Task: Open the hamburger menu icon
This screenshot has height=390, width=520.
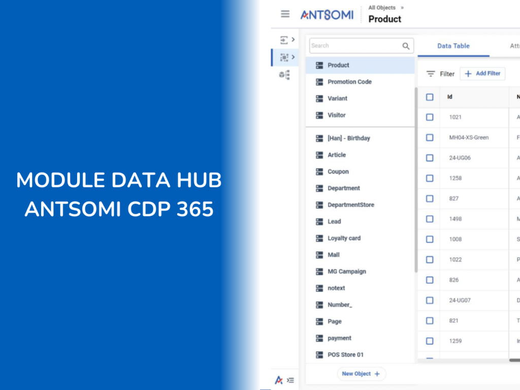Action: coord(285,14)
